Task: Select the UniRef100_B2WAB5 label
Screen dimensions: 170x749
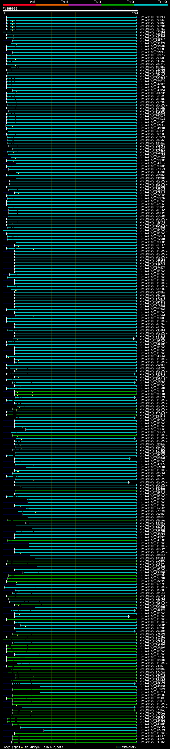Action: (152, 625)
